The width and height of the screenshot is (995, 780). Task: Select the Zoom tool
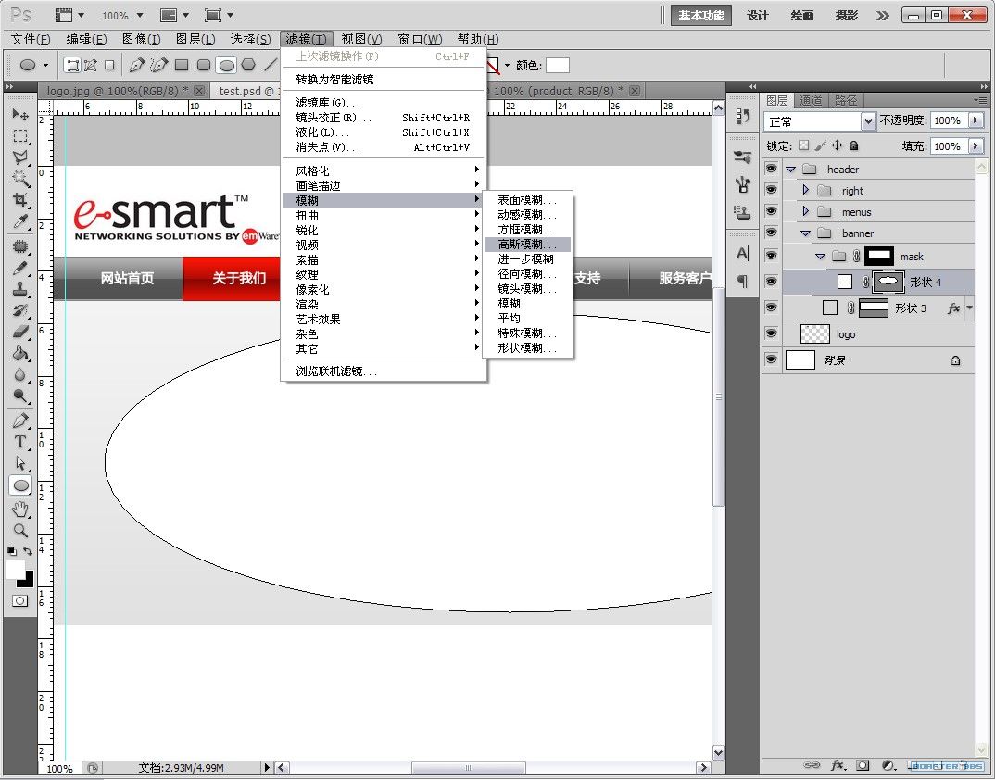pos(20,531)
